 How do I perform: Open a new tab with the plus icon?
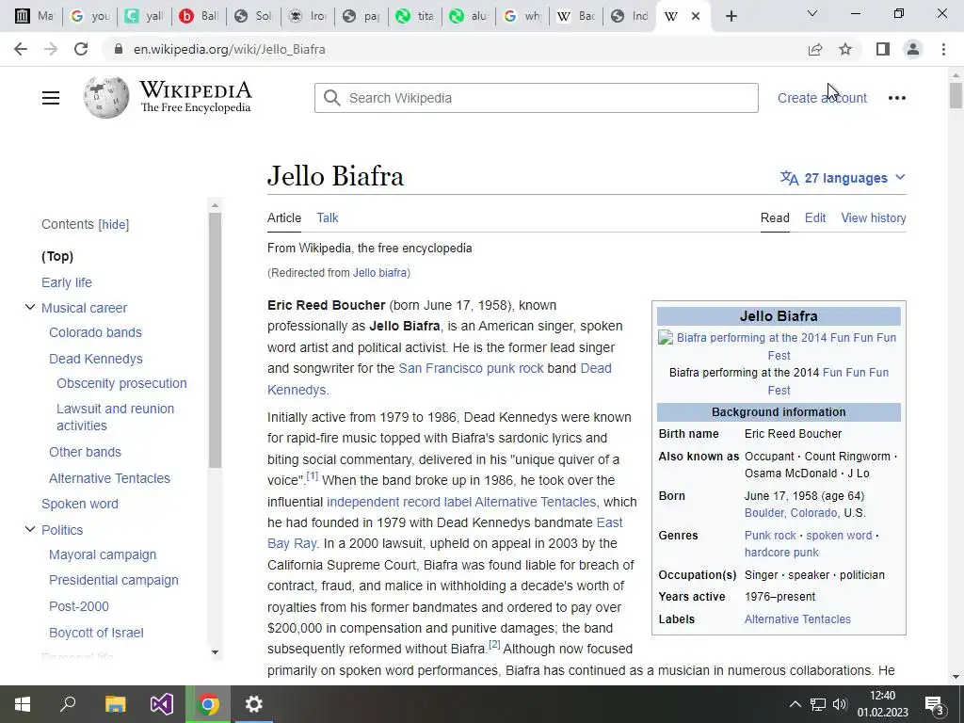tap(731, 16)
